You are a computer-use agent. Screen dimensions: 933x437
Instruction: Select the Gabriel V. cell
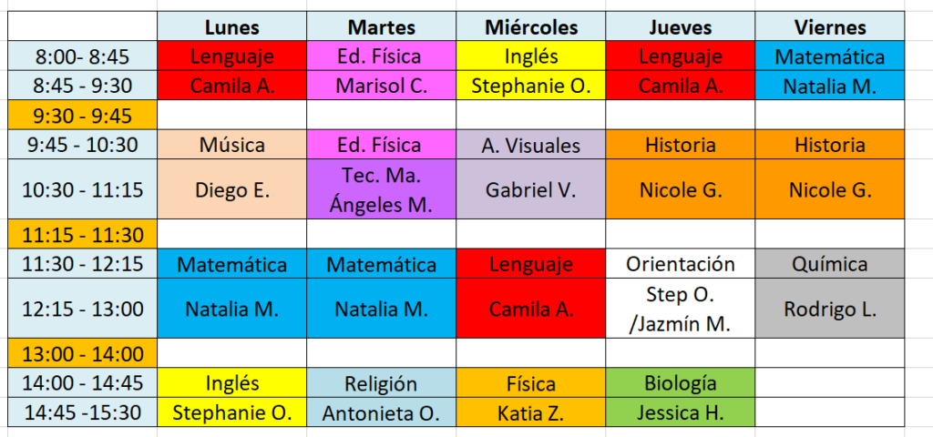point(531,190)
